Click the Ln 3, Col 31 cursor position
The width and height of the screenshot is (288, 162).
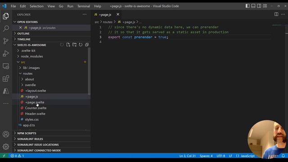(188, 156)
